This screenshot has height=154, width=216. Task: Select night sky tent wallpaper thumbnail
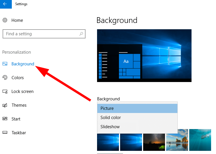(x=154, y=142)
